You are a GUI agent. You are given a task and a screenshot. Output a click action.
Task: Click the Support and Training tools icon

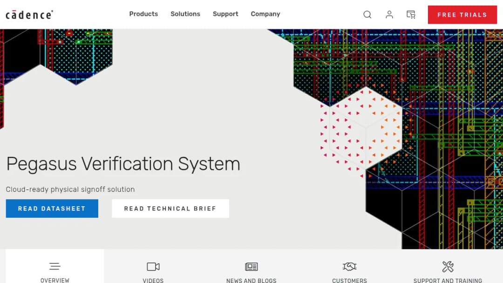(448, 266)
